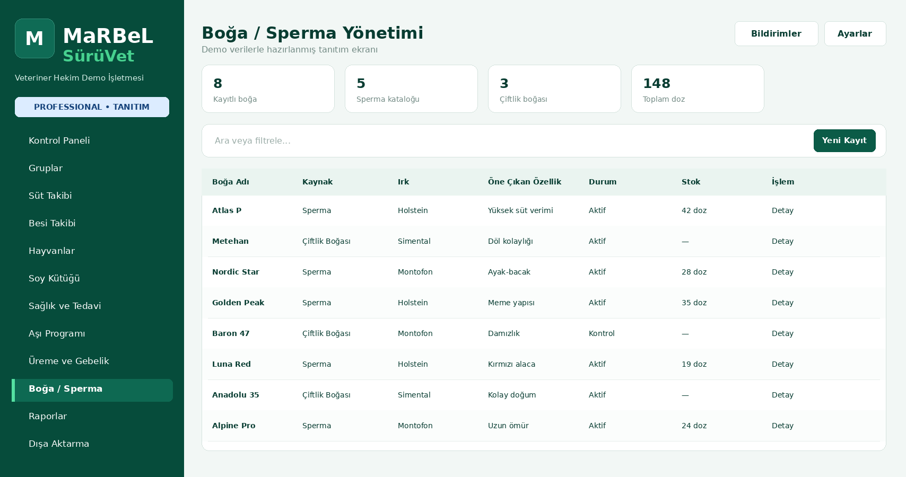This screenshot has height=477, width=906.
Task: Click the Damızlık feature cell
Action: (504, 333)
